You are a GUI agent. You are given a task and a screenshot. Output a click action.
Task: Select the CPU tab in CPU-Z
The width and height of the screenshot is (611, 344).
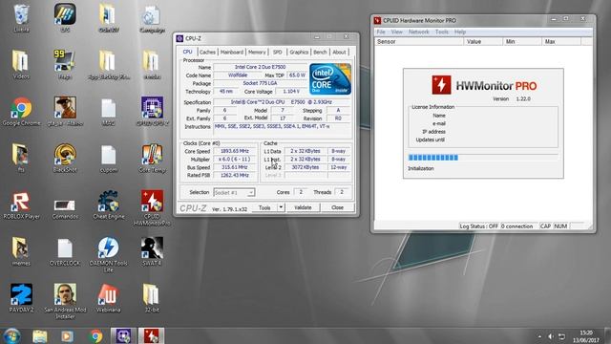pos(187,52)
